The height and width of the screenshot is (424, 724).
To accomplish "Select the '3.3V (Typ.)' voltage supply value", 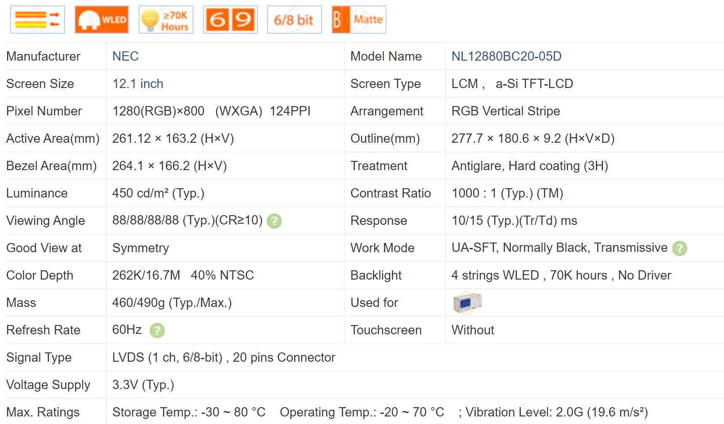I will pos(143,385).
